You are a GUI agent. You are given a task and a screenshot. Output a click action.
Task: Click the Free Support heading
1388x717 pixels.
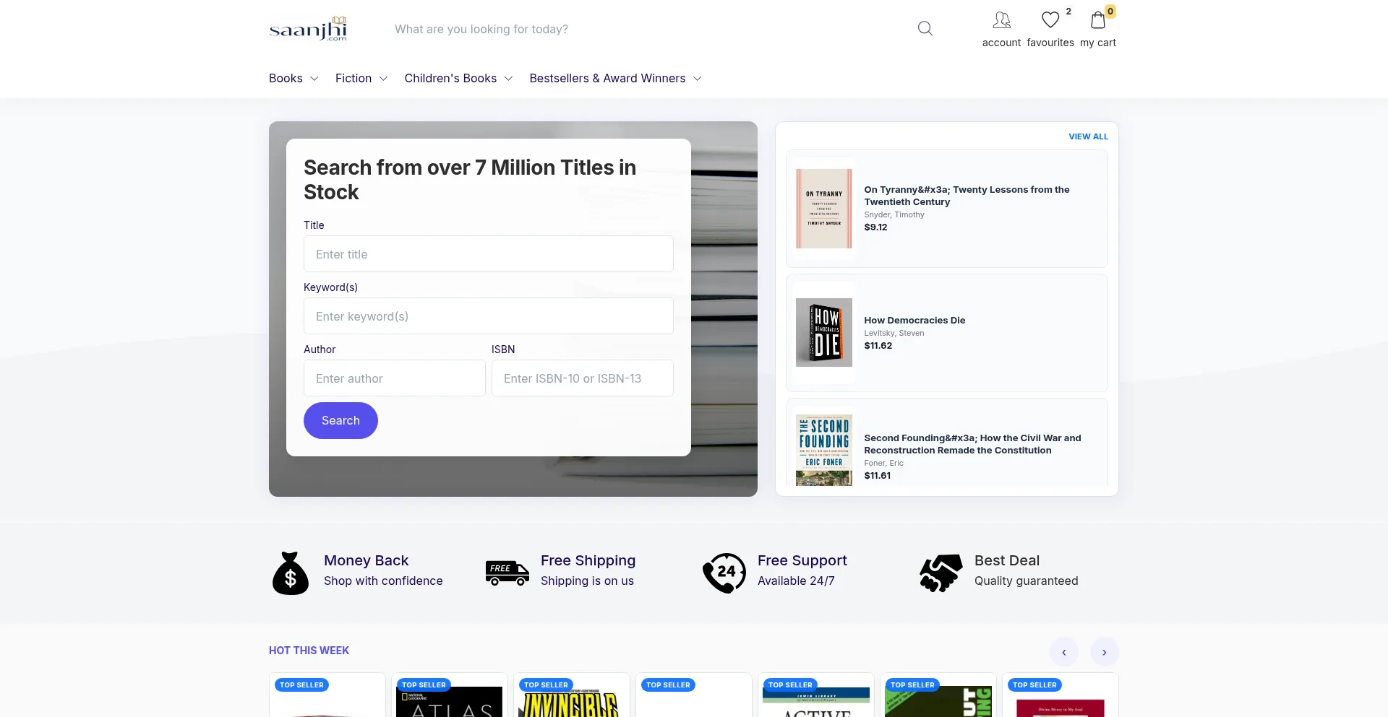(802, 560)
